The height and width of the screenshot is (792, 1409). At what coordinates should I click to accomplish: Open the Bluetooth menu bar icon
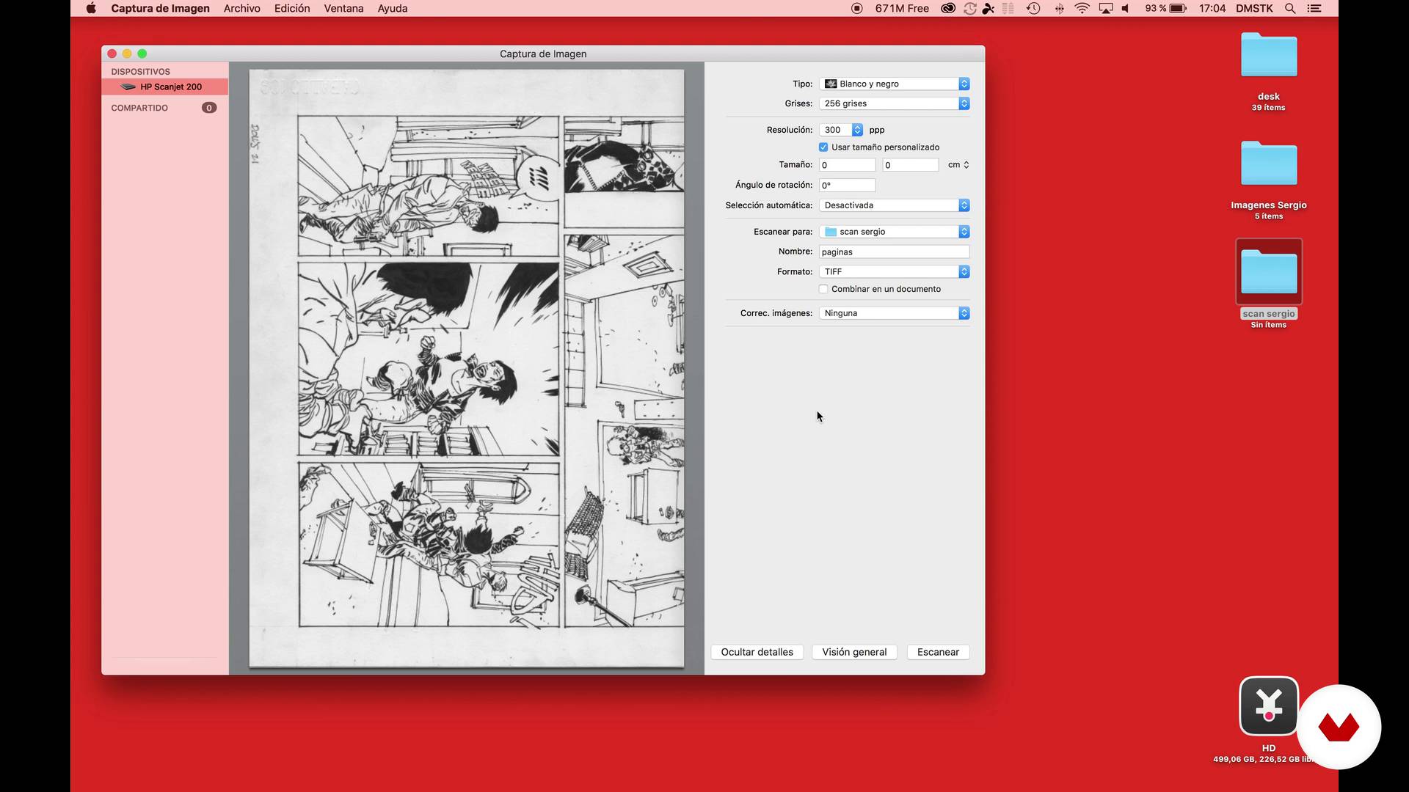pyautogui.click(x=1059, y=8)
